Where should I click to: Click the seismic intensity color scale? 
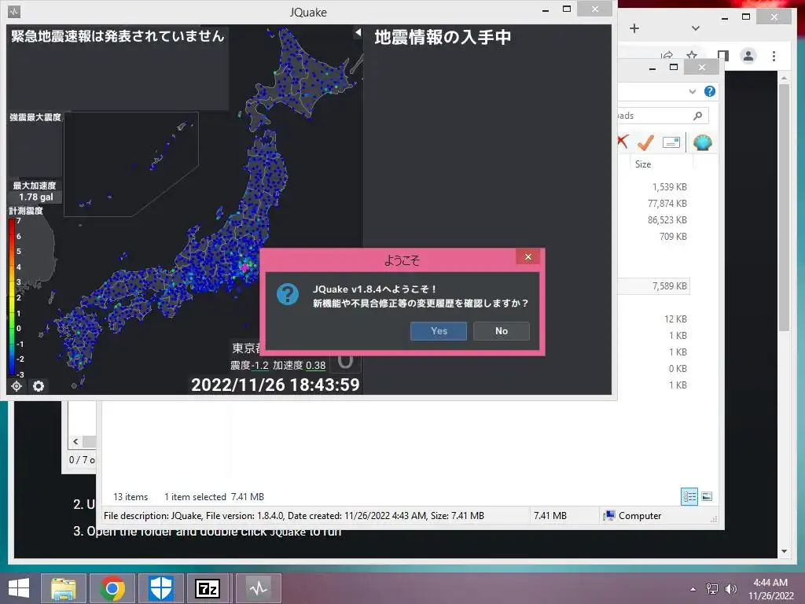click(12, 297)
